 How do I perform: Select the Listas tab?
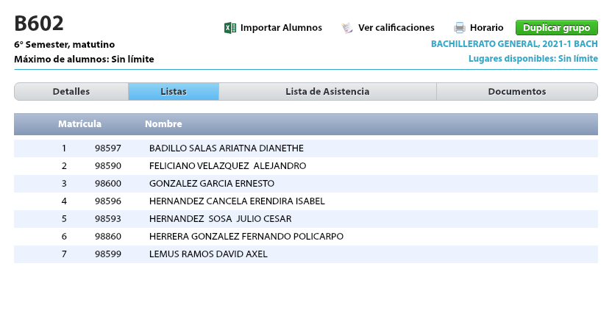174,92
